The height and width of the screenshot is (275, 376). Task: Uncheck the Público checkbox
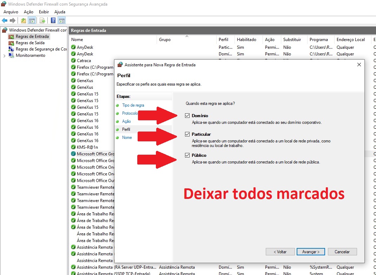[187, 155]
